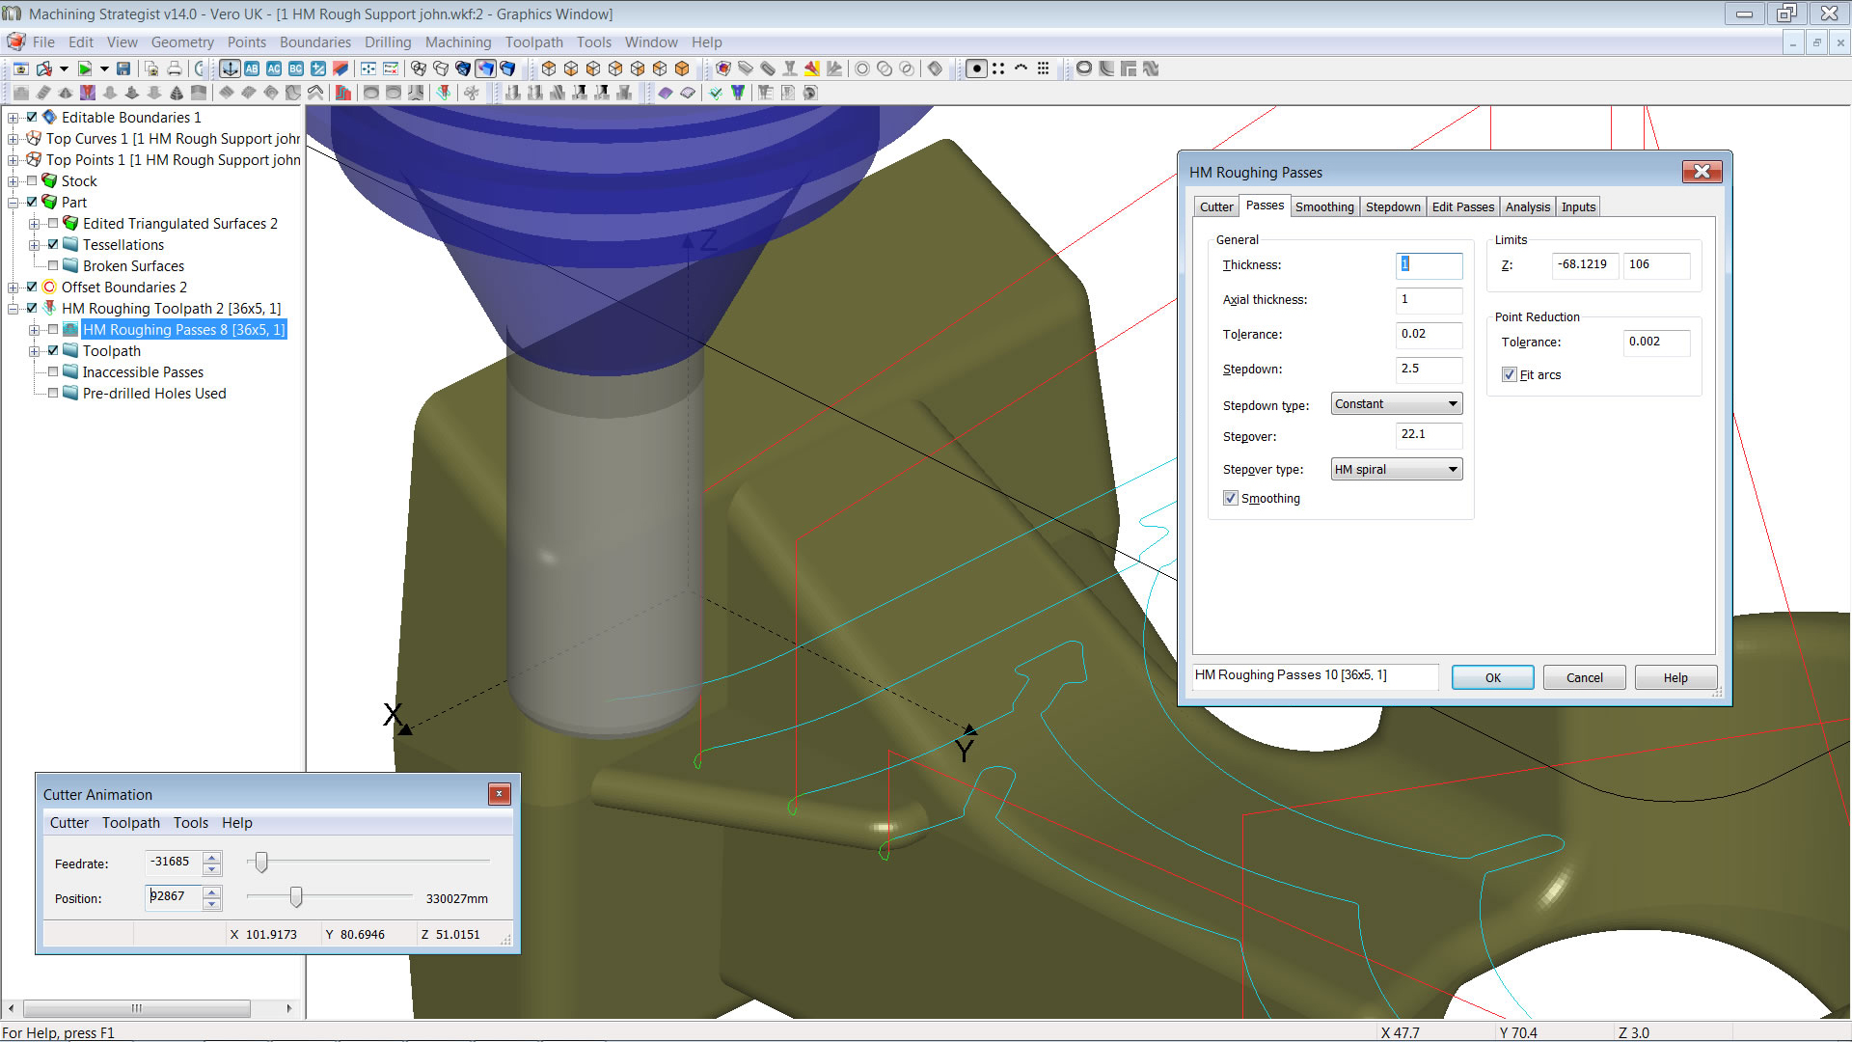The height and width of the screenshot is (1042, 1852).
Task: Click the Cancel button
Action: 1584,678
